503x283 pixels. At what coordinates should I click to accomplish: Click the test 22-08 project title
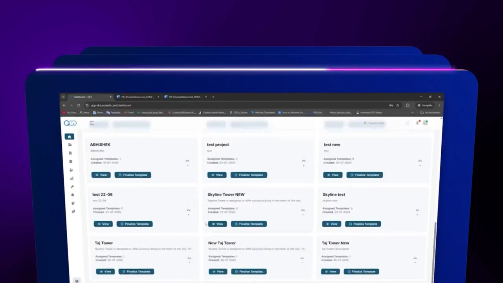(x=103, y=195)
